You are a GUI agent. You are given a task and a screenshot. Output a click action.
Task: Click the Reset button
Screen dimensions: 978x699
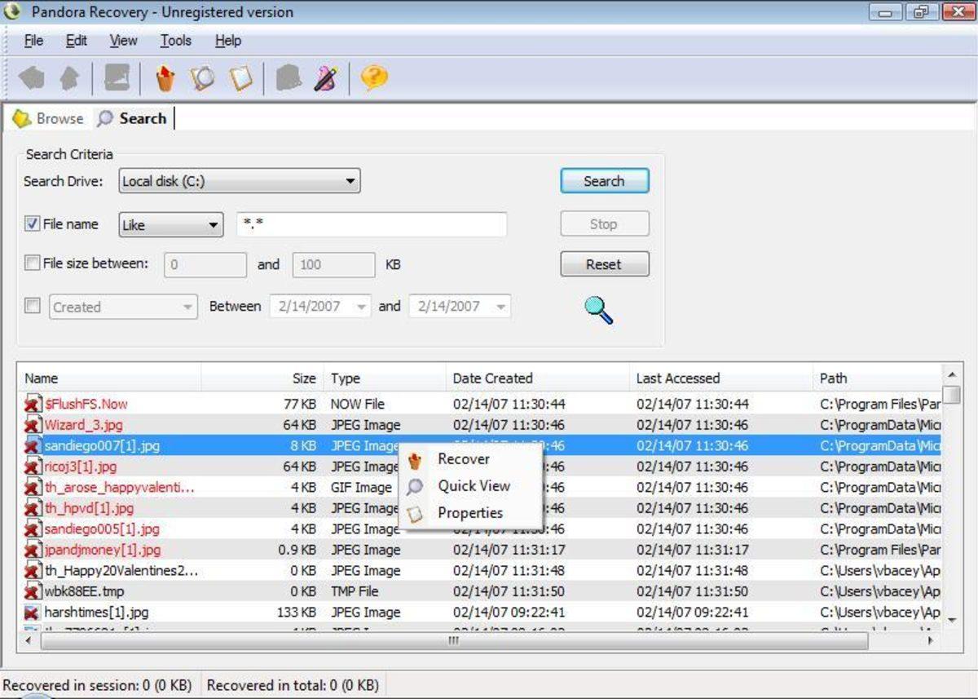[604, 263]
